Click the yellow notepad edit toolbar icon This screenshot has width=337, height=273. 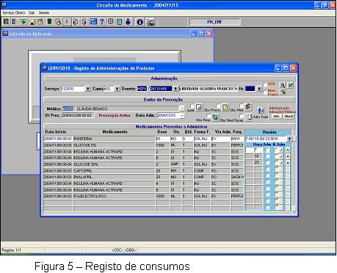point(40,22)
